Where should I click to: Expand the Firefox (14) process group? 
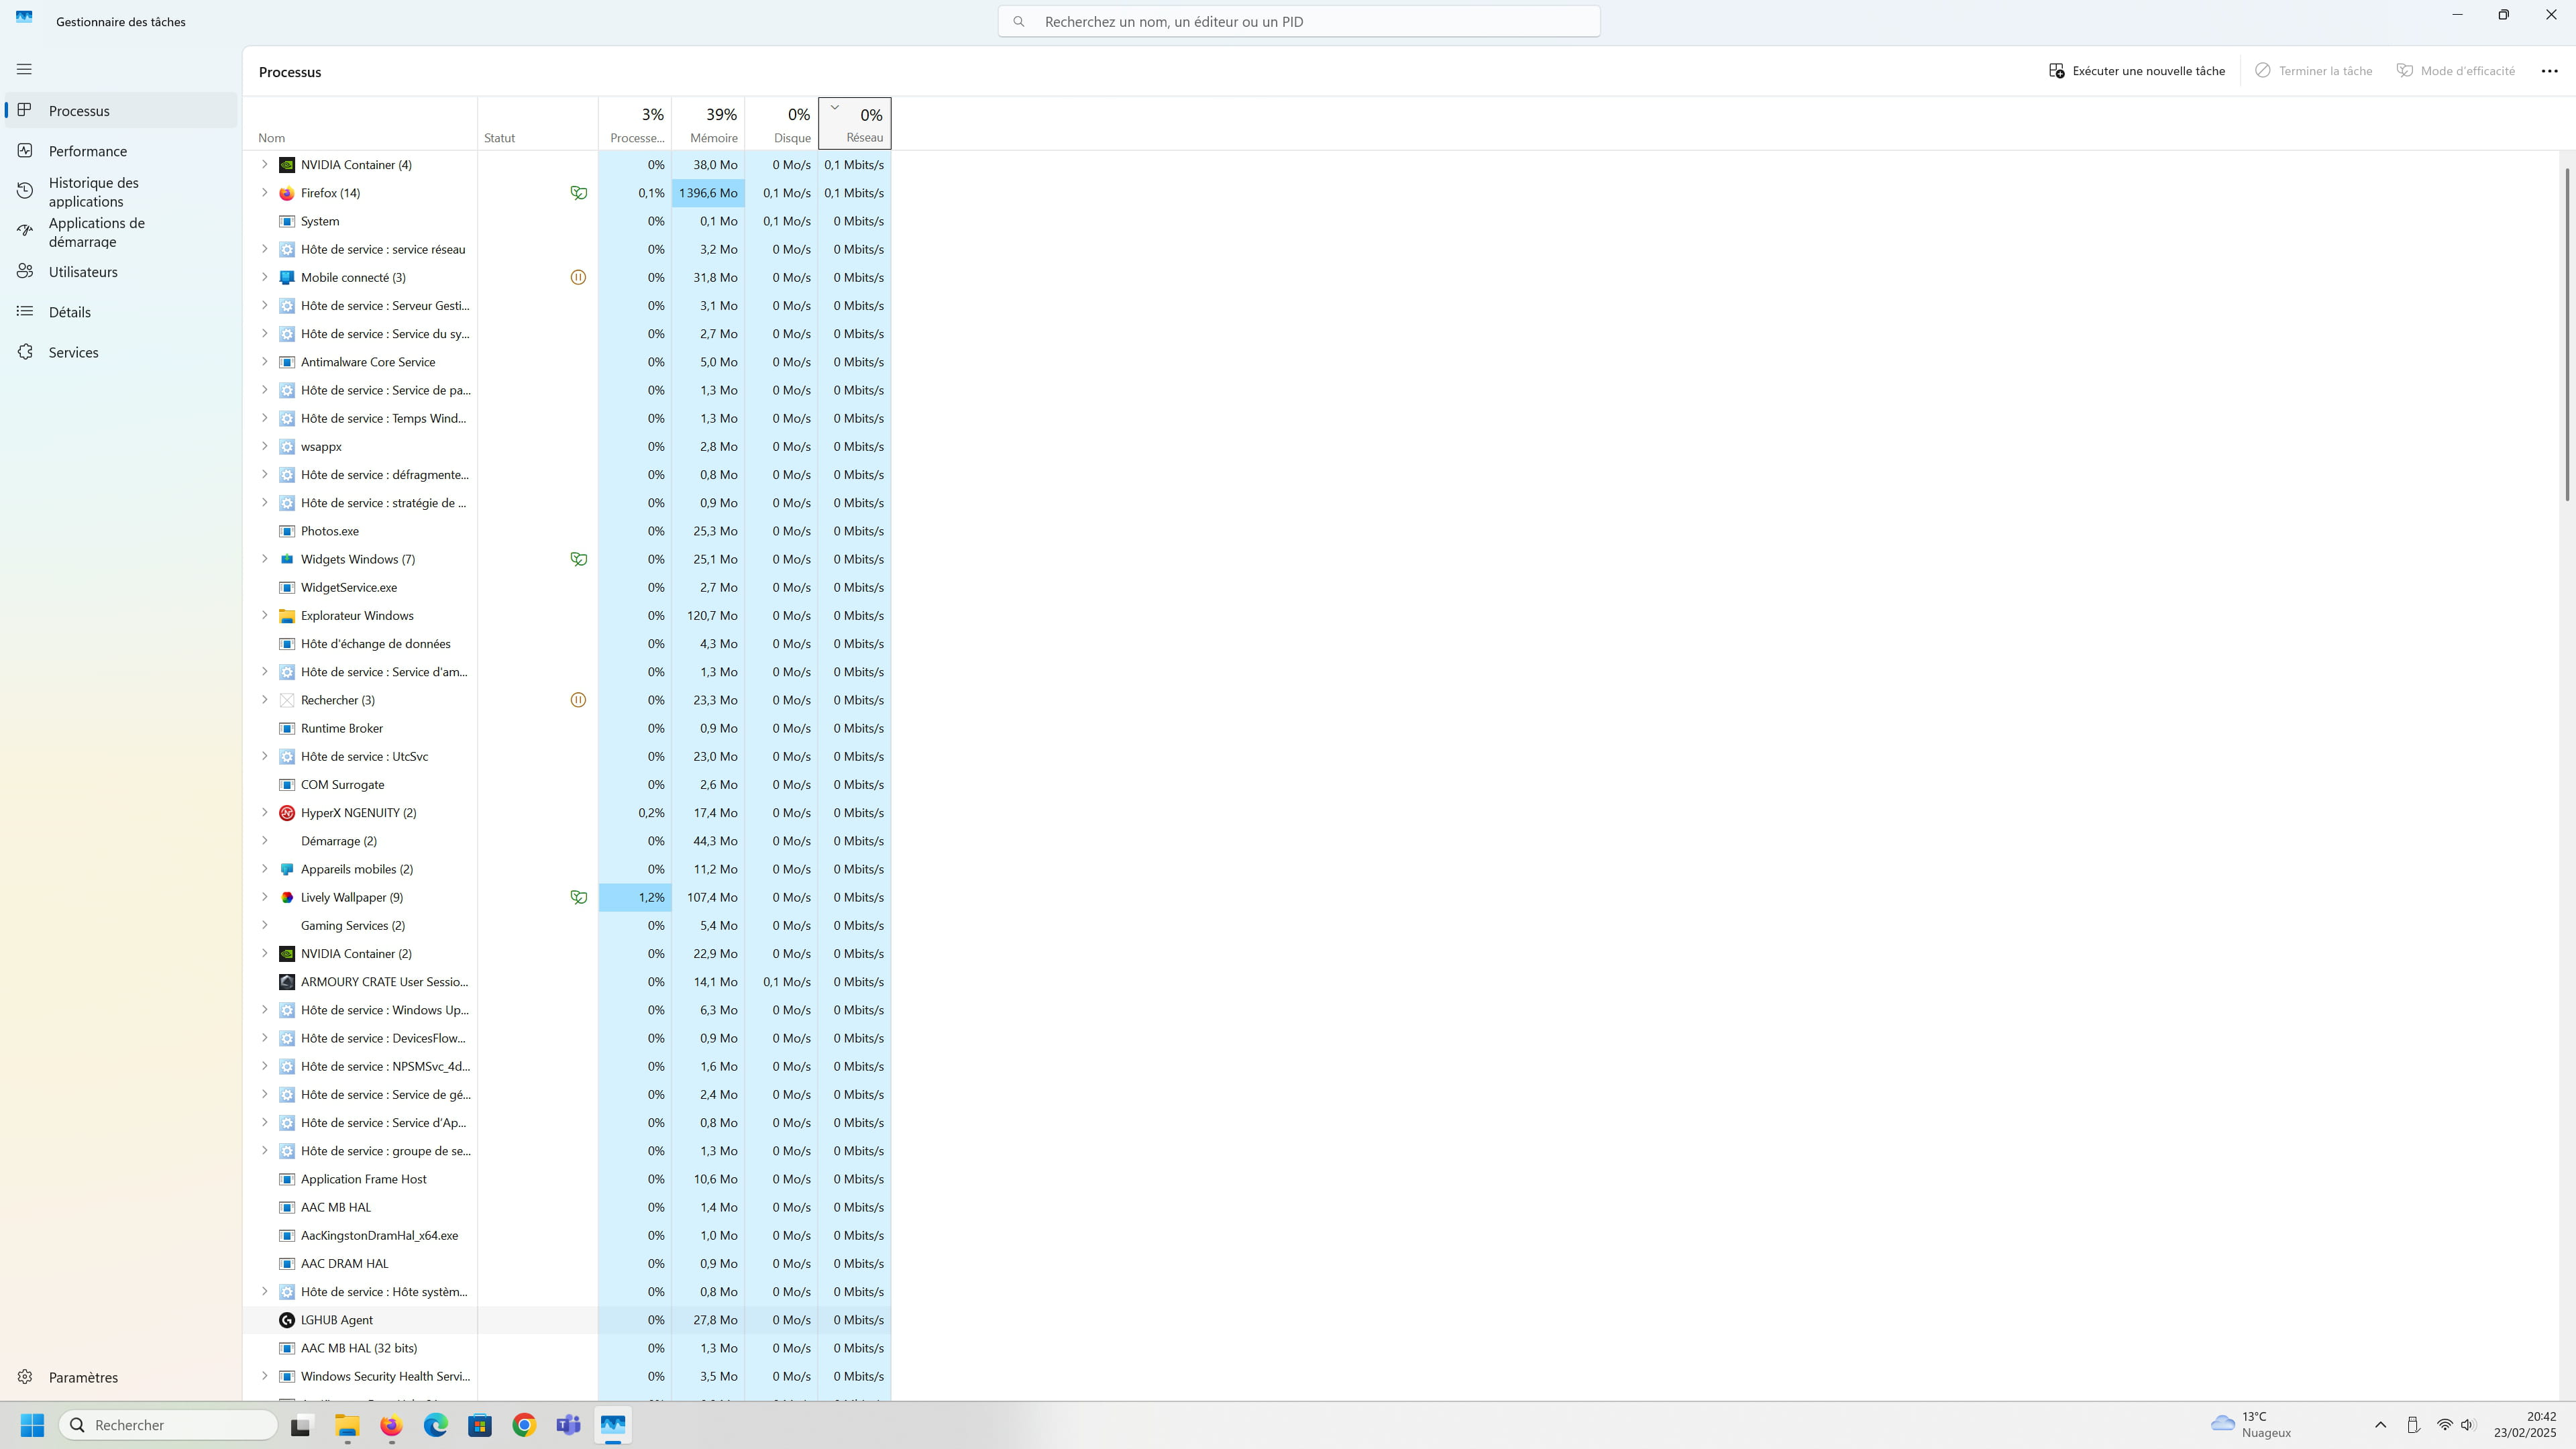pyautogui.click(x=264, y=192)
